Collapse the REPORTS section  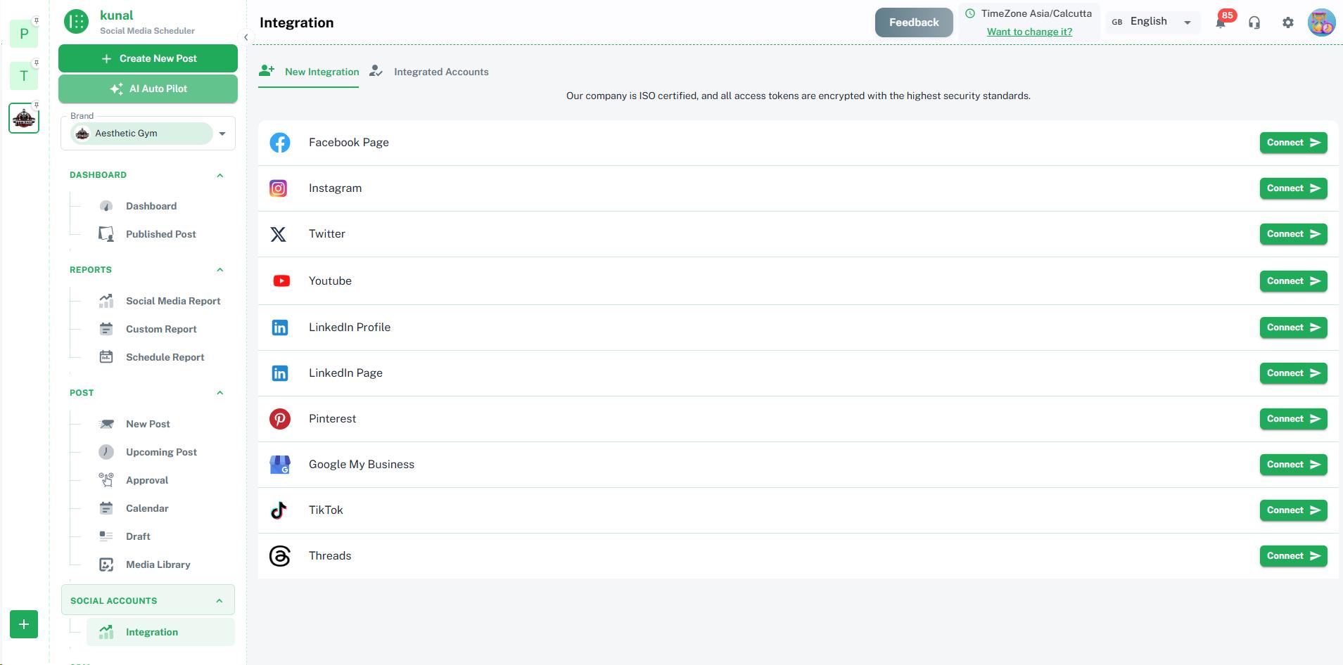[x=219, y=270]
